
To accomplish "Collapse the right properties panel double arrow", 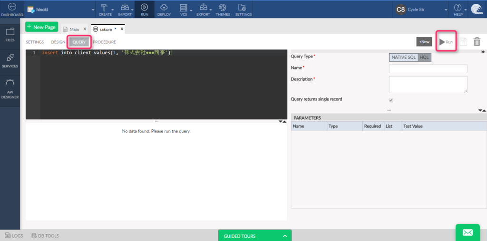I will (483, 51).
